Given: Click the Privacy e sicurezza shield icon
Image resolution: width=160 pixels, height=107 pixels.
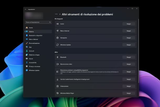Looking at the screenshot, I should 27,66.
